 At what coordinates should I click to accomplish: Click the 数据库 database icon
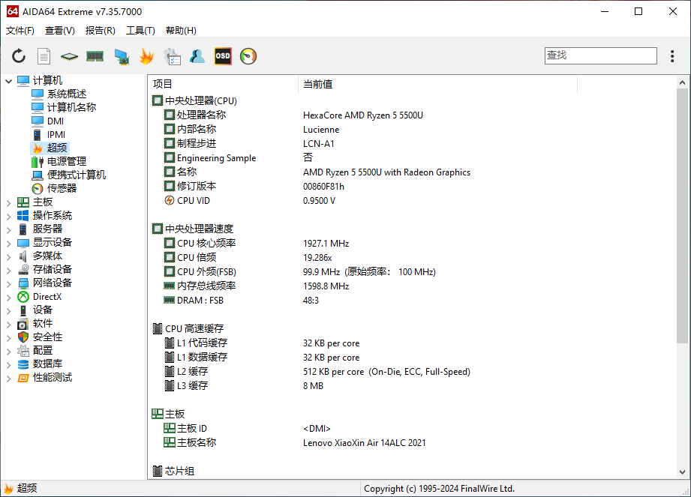pos(23,364)
